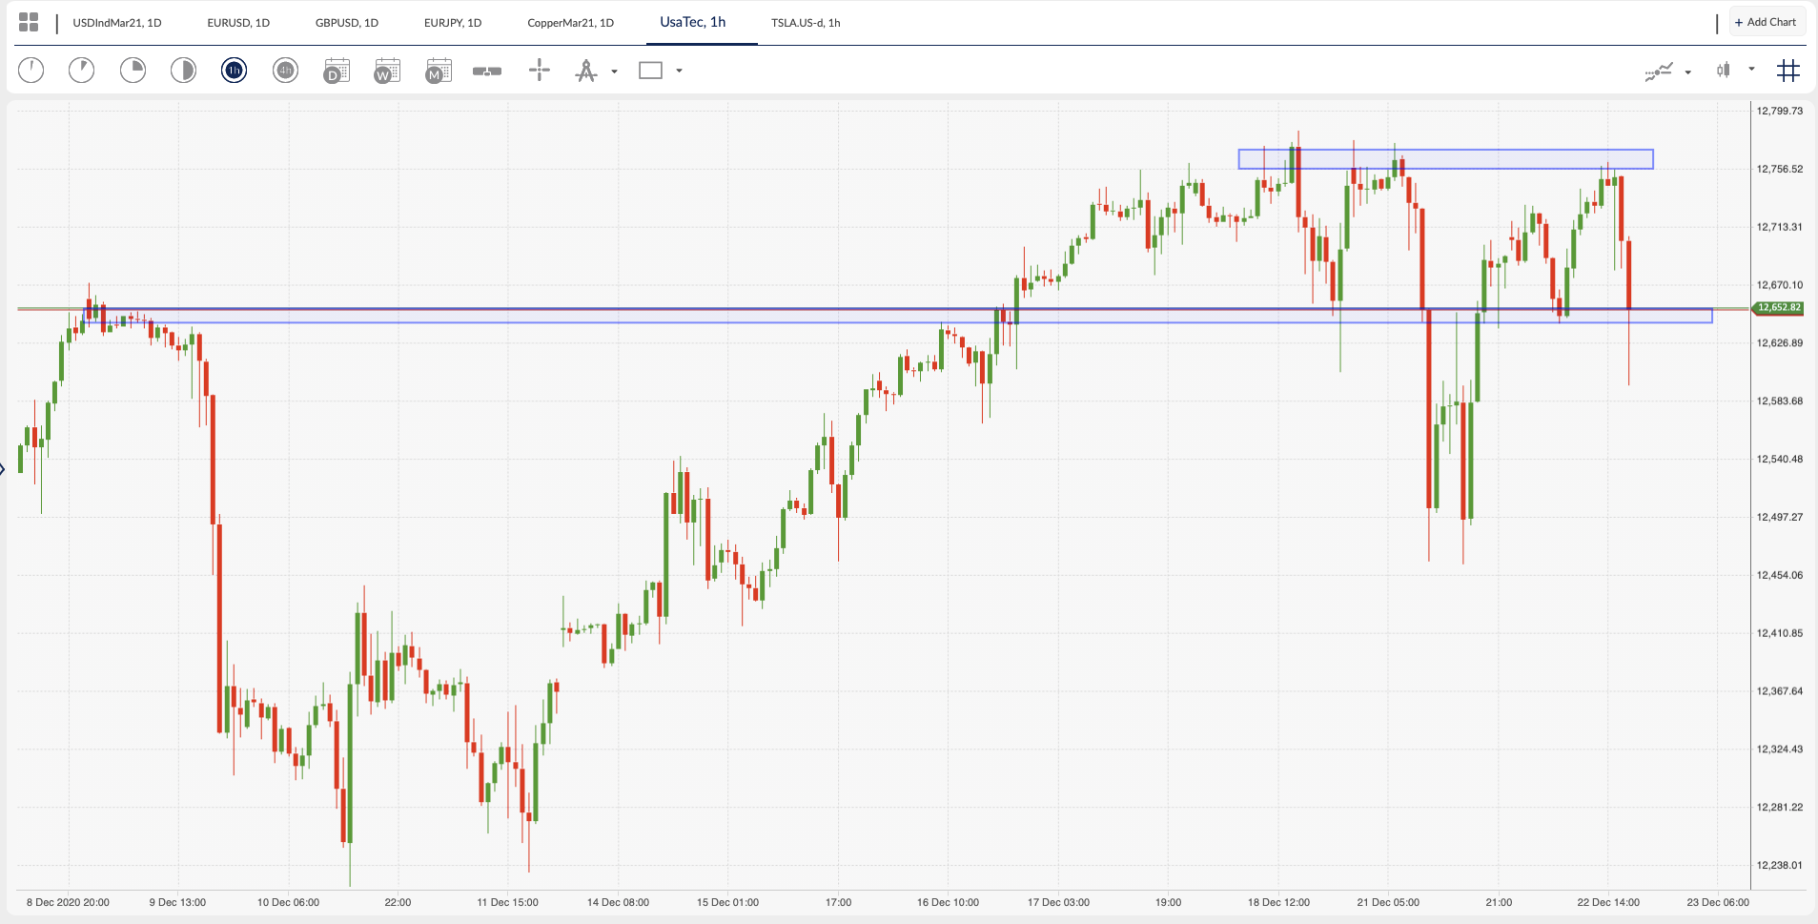
Task: Click the 12,540.48 price axis label
Action: point(1779,460)
